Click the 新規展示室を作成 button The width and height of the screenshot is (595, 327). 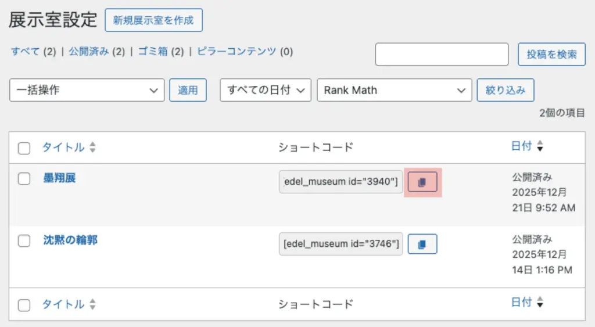(153, 20)
